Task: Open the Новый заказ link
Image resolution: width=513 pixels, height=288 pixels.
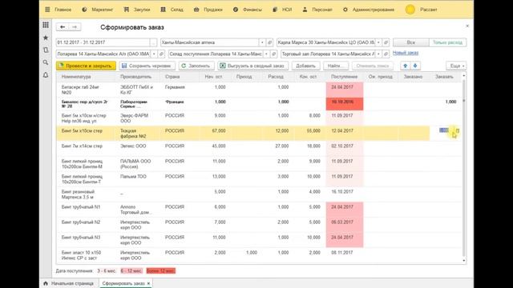Action: point(406,53)
